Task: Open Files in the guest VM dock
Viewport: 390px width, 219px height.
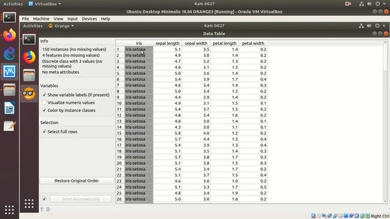Action: (29, 75)
